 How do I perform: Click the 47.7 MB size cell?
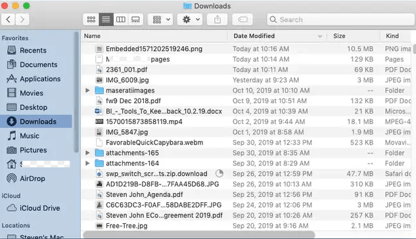[359, 173]
